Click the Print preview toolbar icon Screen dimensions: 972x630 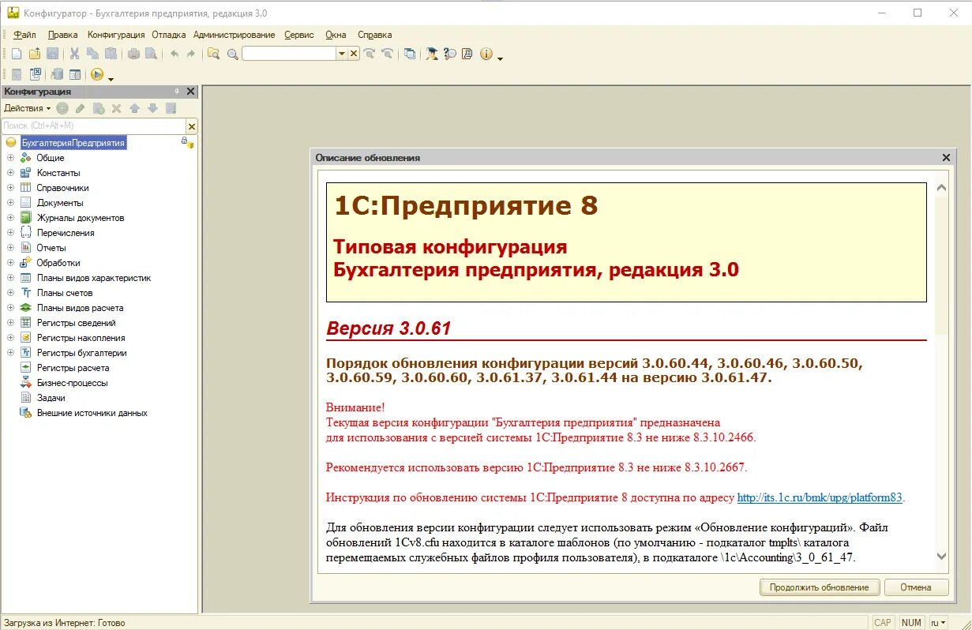click(x=151, y=54)
